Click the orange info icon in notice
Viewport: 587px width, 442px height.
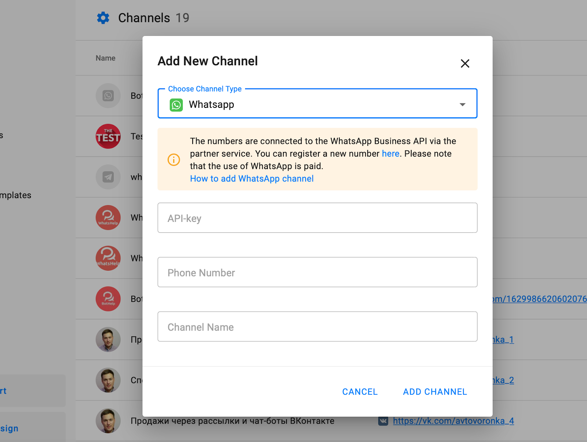[x=174, y=160]
